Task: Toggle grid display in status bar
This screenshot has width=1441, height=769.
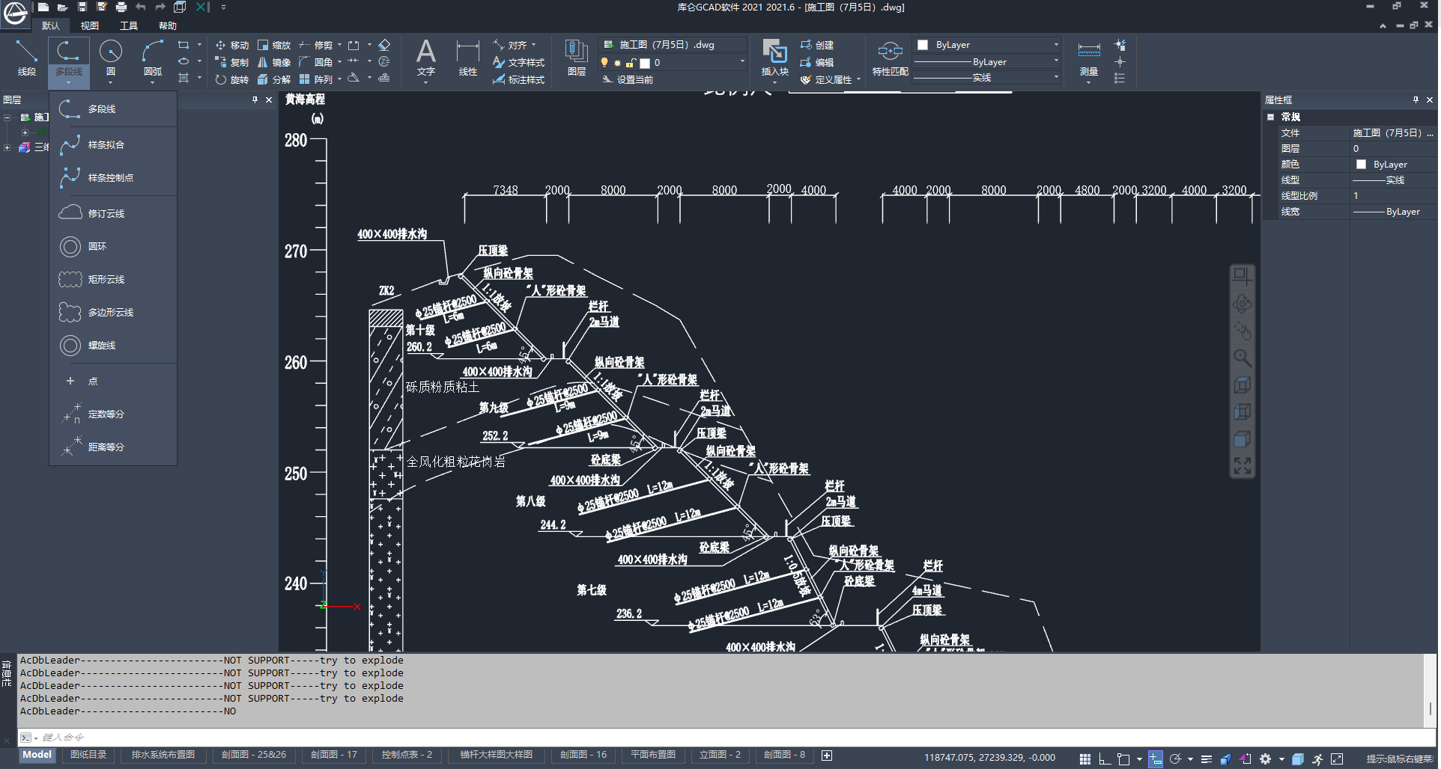Action: (x=1085, y=759)
